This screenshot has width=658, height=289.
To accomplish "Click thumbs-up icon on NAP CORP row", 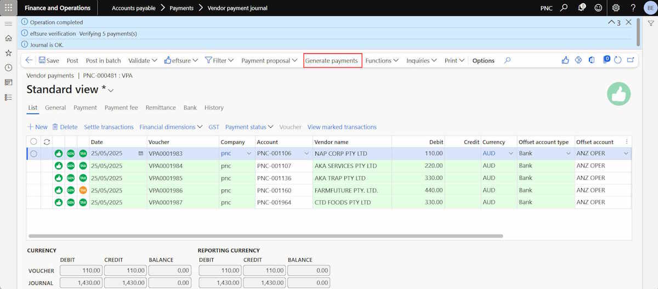I will 58,154.
